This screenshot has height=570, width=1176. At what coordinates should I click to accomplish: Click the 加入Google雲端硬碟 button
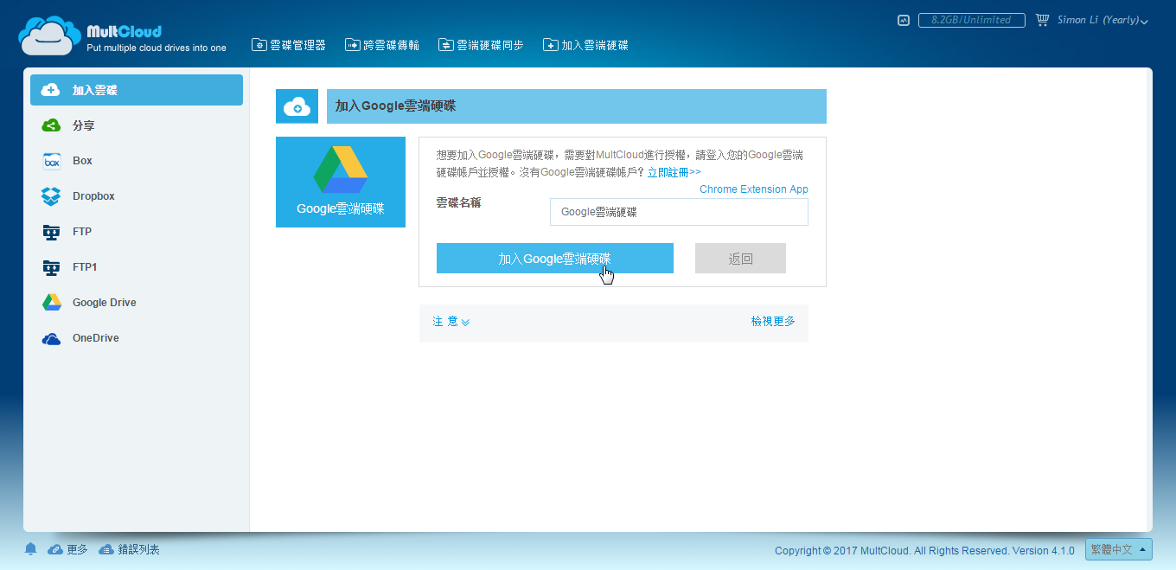coord(555,259)
